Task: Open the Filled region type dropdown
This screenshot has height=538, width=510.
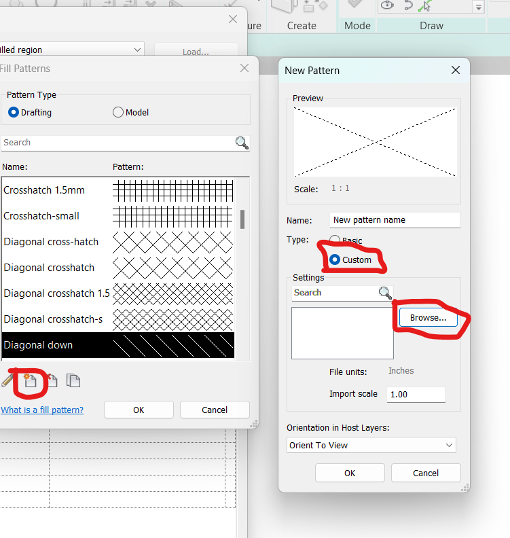Action: (x=71, y=50)
